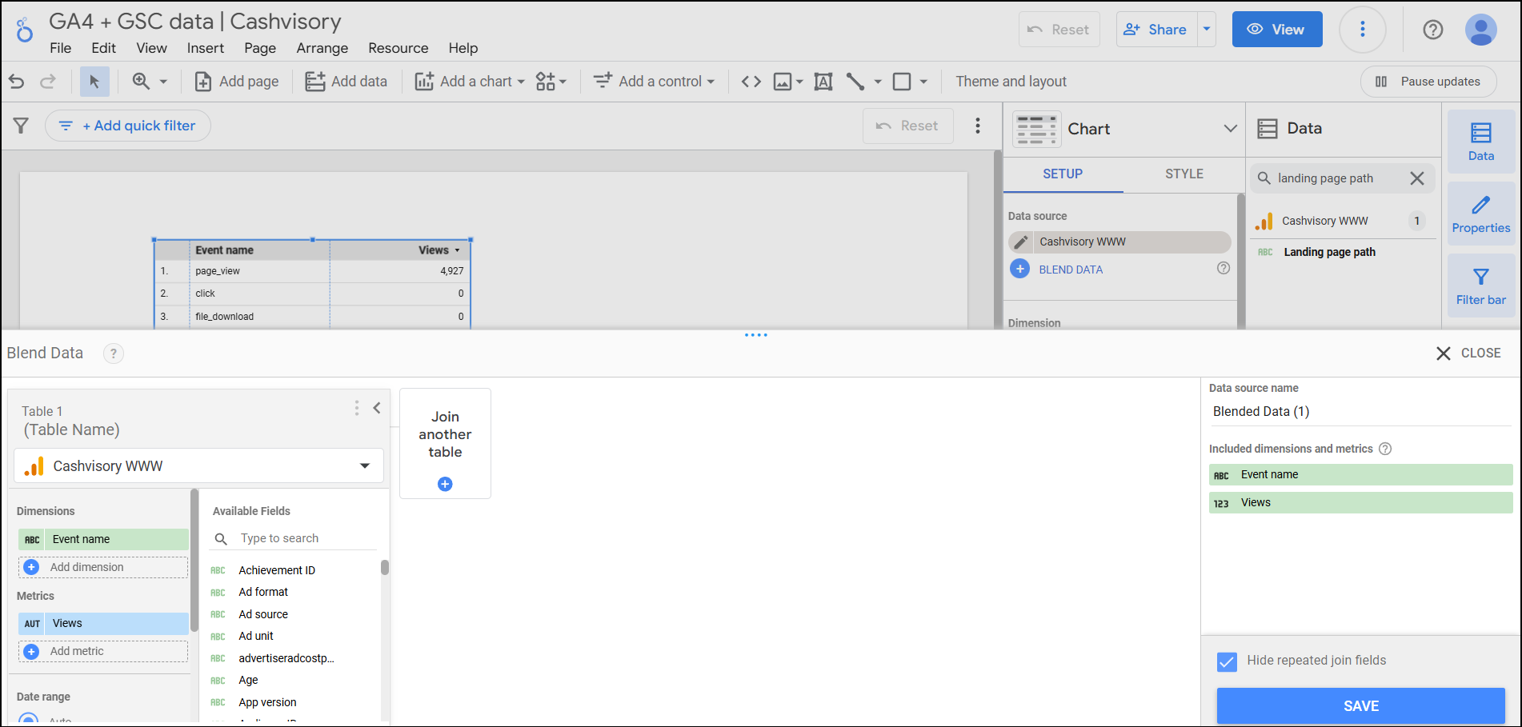This screenshot has height=727, width=1522.
Task: Click the edit pencil on Cashvisory WWW data source
Action: tap(1021, 242)
